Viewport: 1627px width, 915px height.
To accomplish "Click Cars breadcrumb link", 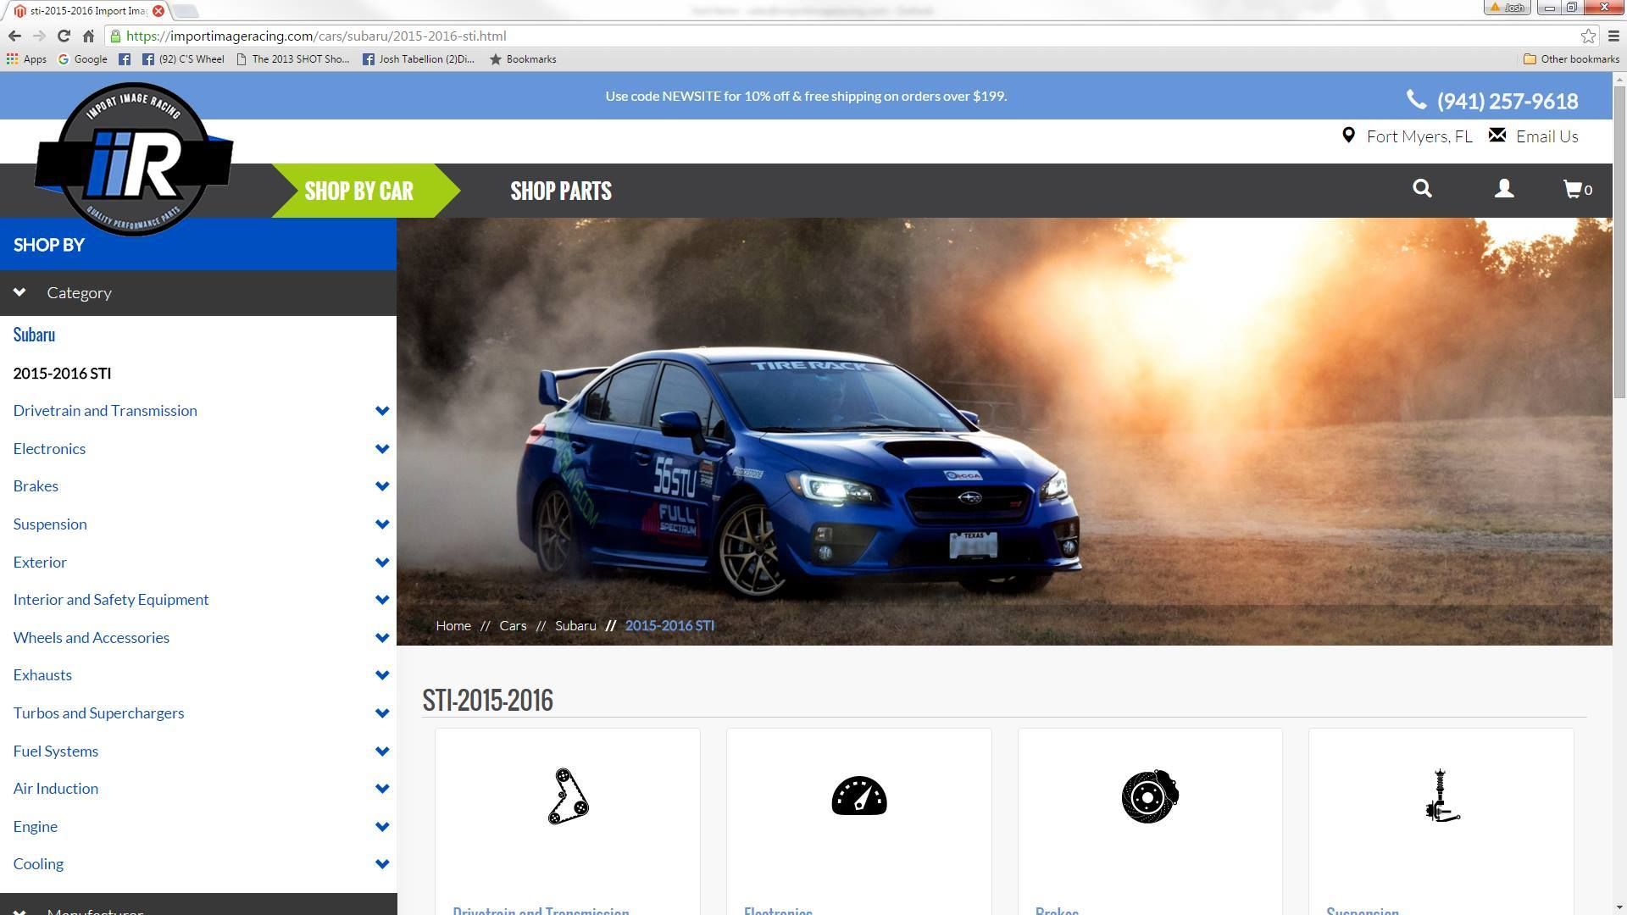I will [x=513, y=625].
